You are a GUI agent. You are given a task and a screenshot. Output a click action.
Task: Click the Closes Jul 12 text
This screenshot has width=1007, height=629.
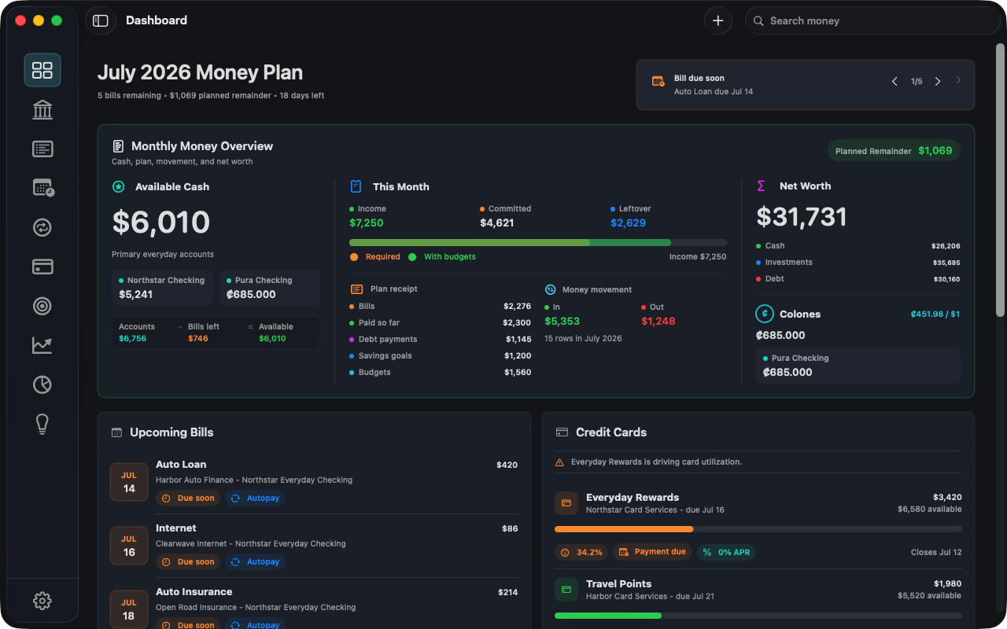coord(936,552)
